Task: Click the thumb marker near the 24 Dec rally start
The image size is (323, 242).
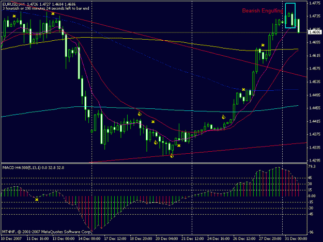Action: [x=223, y=117]
